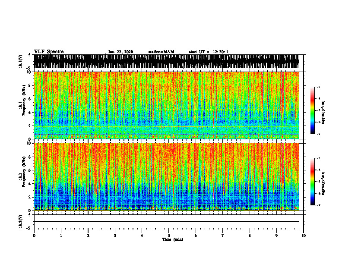Click the "Time (min)" axis label
342x264 pixels.
pyautogui.click(x=173, y=239)
